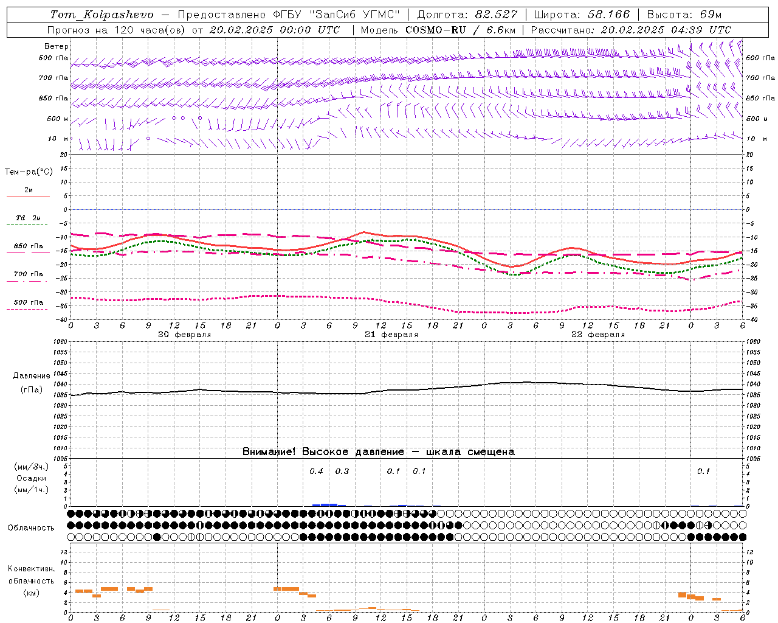Select calculation time 20.02.2025 04:39 UTC
Viewport: 778px width, 623px height.
[x=666, y=30]
